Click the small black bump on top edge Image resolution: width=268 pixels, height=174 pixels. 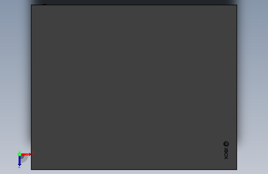45,4
